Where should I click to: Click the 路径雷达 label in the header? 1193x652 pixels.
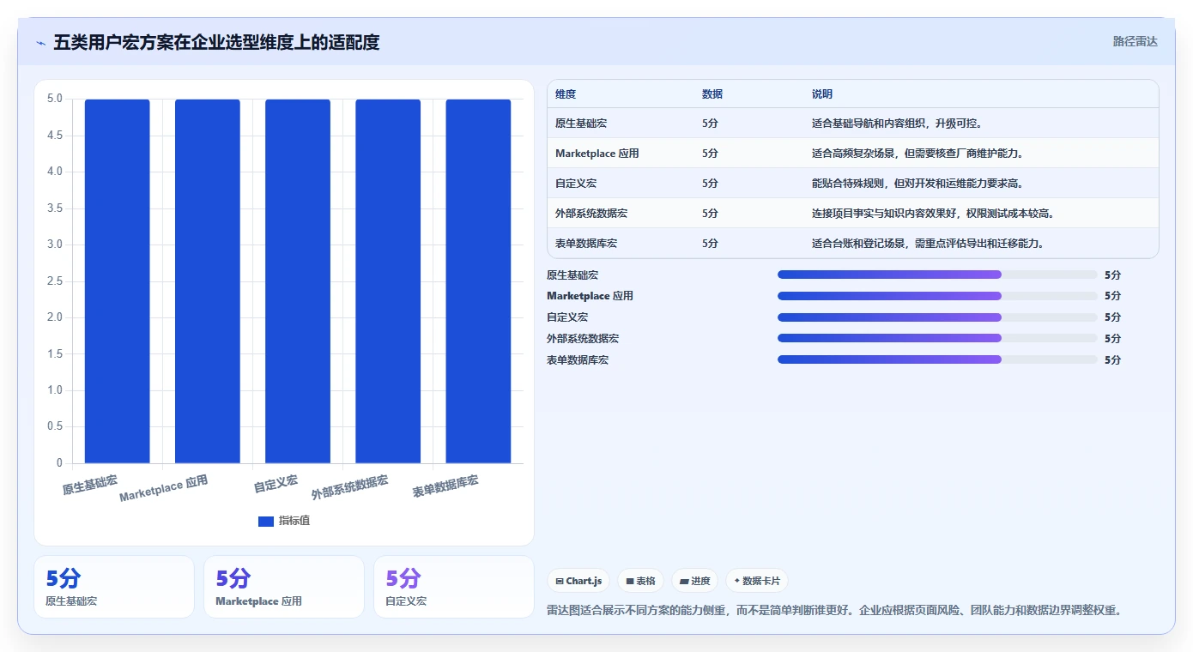(1135, 41)
